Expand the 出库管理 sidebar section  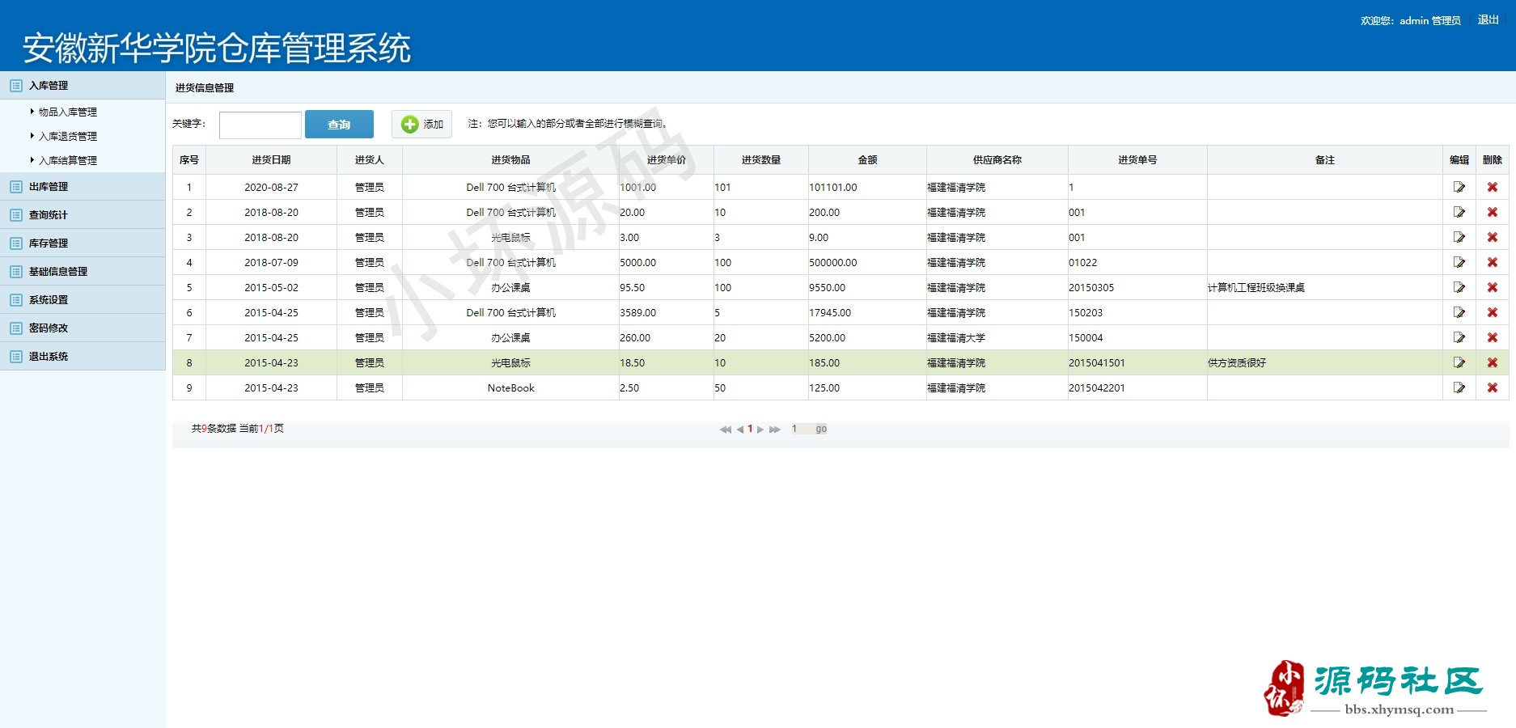(49, 187)
